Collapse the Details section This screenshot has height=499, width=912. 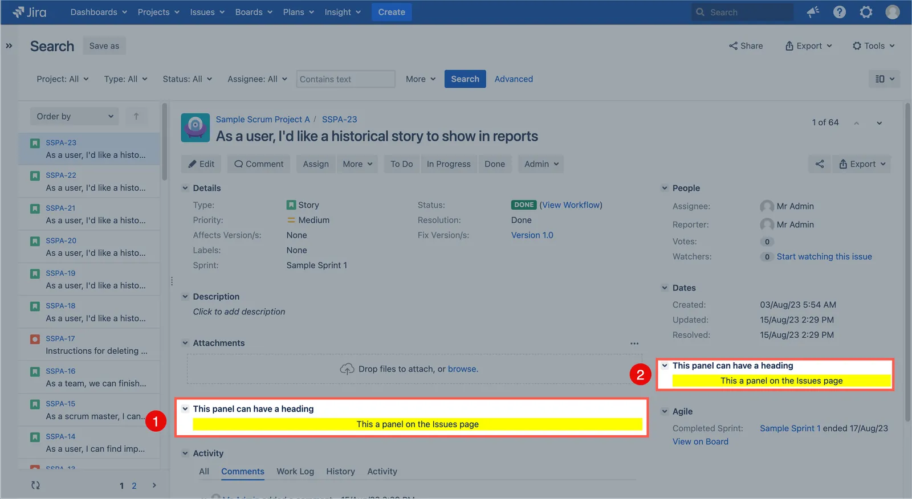[185, 188]
